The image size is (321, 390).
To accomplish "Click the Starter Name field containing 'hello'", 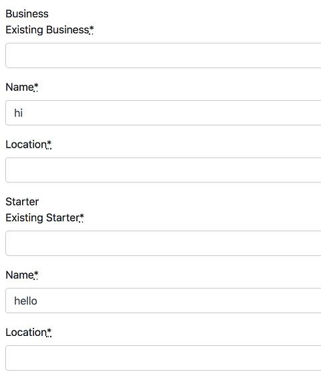I will [x=163, y=301].
